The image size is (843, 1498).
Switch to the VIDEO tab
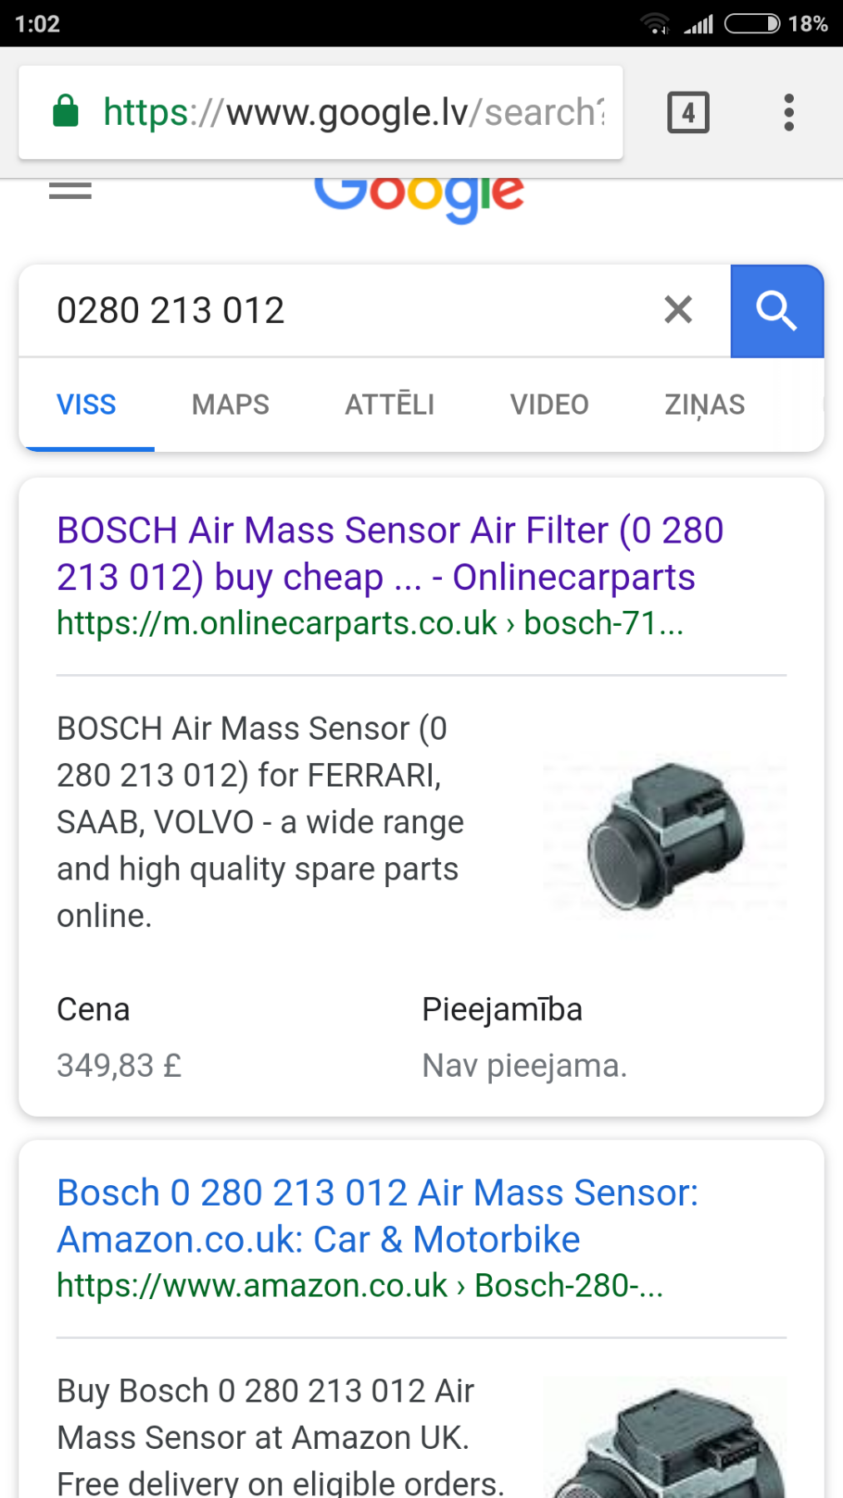coord(549,405)
